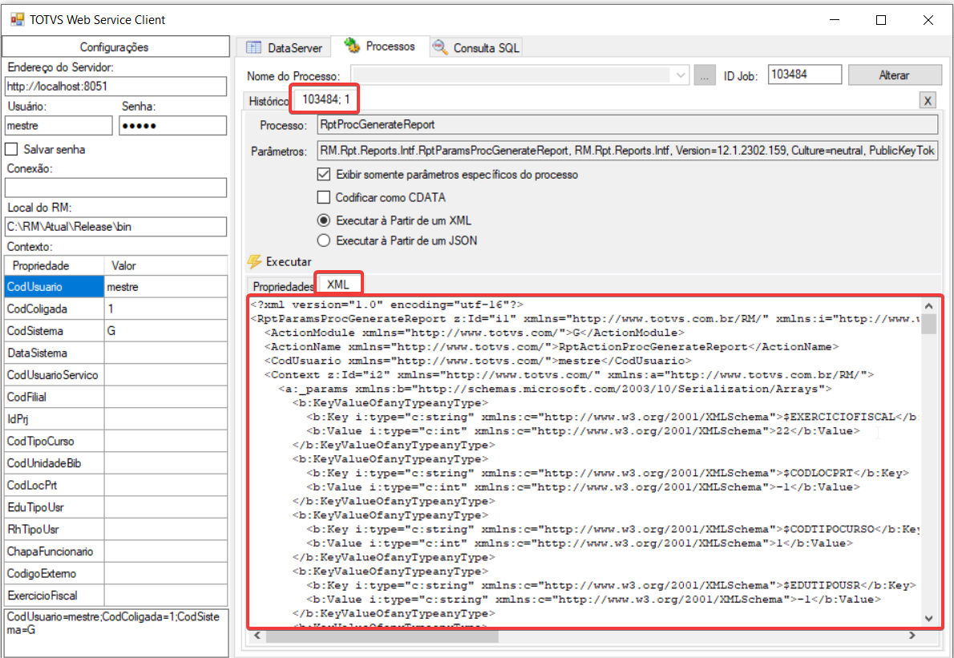Switch to the Consulta SQL tab
This screenshot has height=658, width=954.
pos(476,47)
